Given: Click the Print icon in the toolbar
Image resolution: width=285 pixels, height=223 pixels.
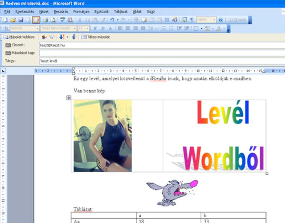Looking at the screenshot, I should click(x=45, y=20).
